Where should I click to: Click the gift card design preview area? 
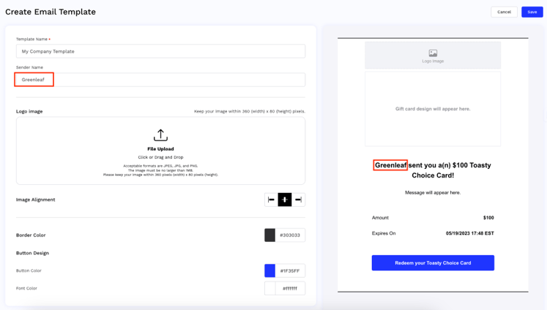433,109
